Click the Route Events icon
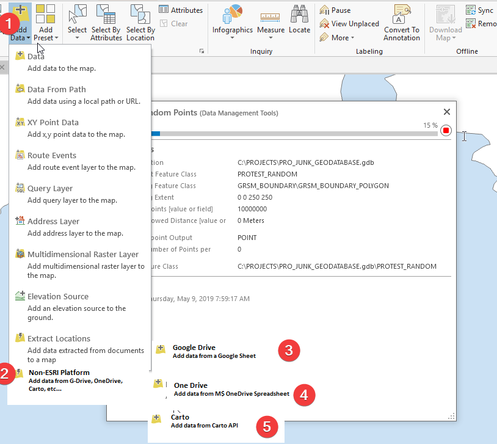This screenshot has width=497, height=444. 20,155
